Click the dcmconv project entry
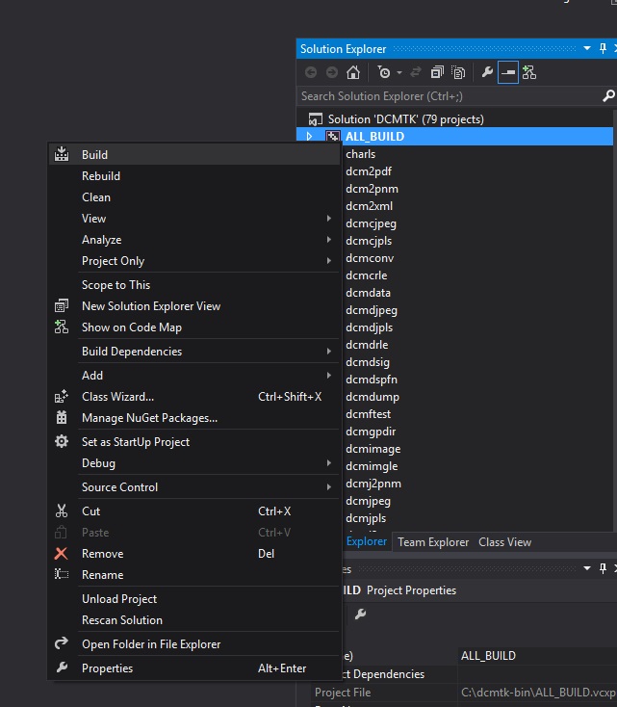The image size is (617, 707). pos(370,258)
